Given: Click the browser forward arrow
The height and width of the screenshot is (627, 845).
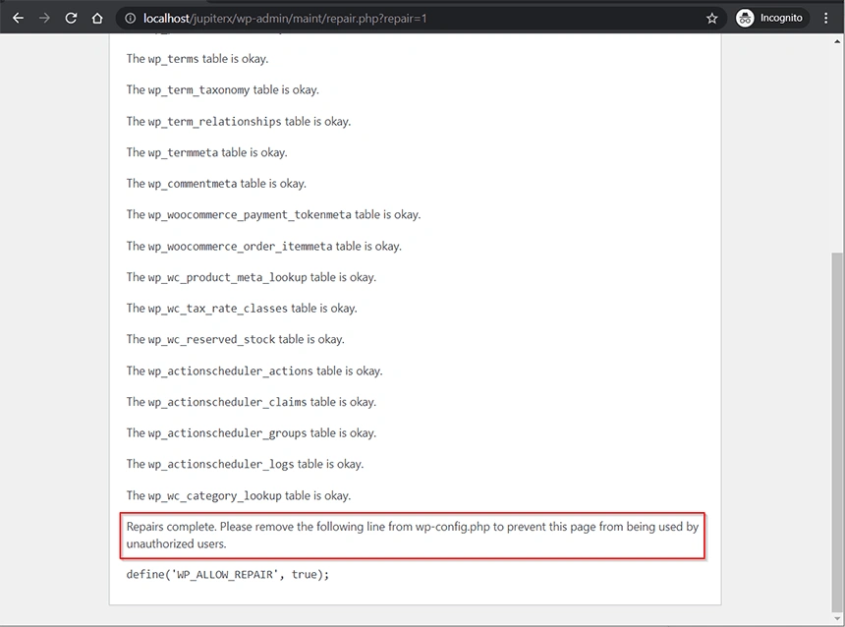Looking at the screenshot, I should click(x=44, y=18).
